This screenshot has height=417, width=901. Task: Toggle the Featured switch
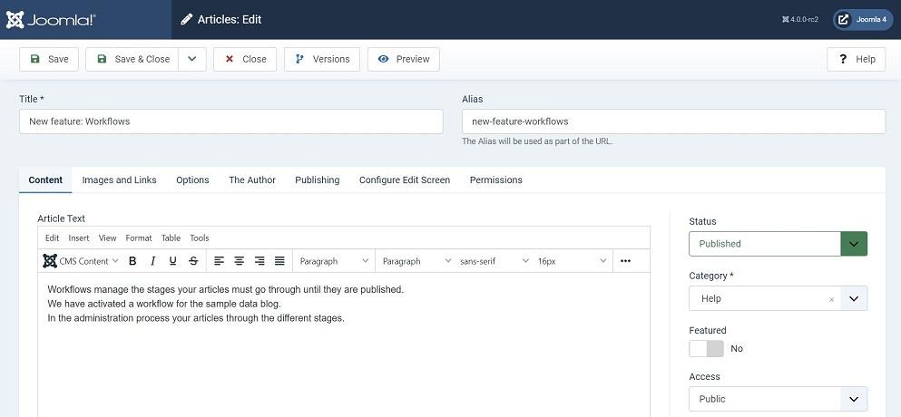706,349
